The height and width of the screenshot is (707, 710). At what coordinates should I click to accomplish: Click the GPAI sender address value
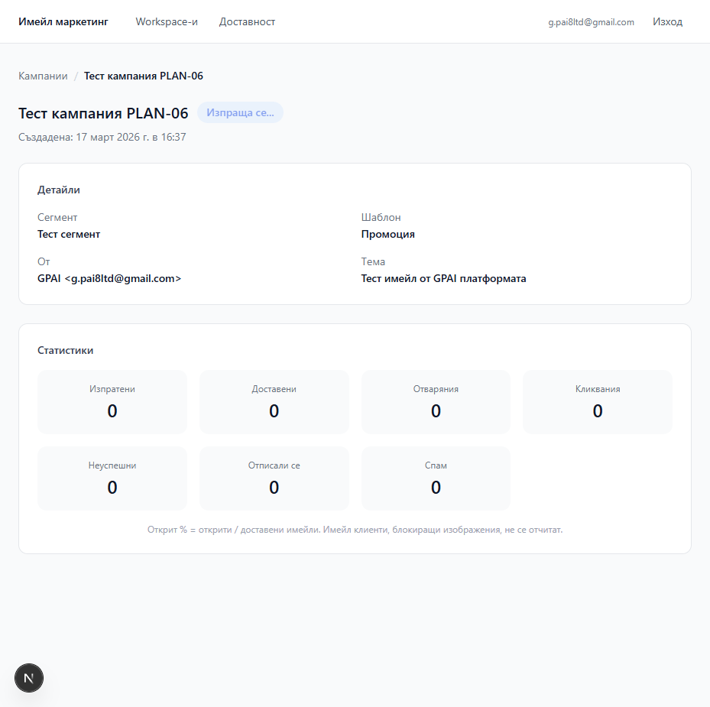[109, 278]
